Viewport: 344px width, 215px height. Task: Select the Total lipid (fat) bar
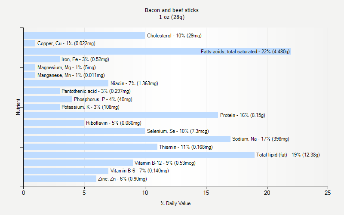139,155
